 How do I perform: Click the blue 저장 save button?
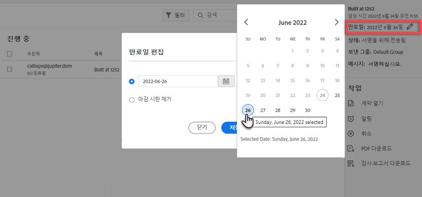pyautogui.click(x=230, y=127)
